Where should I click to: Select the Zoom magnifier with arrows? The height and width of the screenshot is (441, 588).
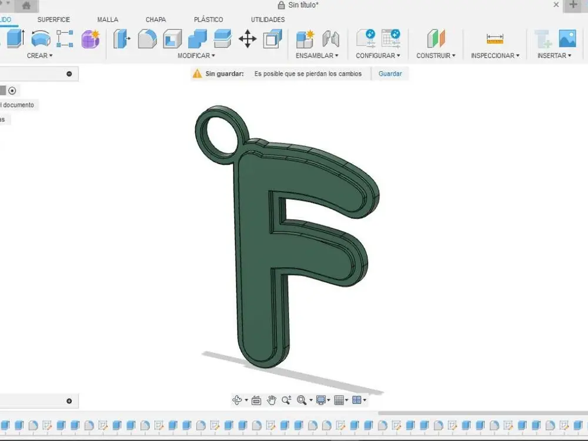(x=286, y=400)
